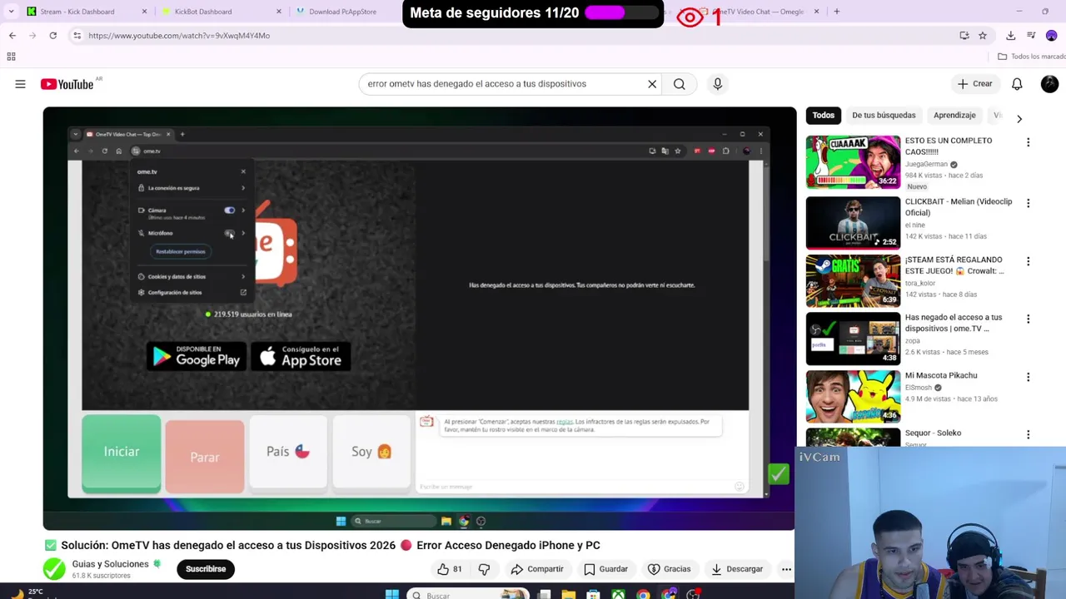Go back one page in Chrome
1066x599 pixels.
[12, 36]
